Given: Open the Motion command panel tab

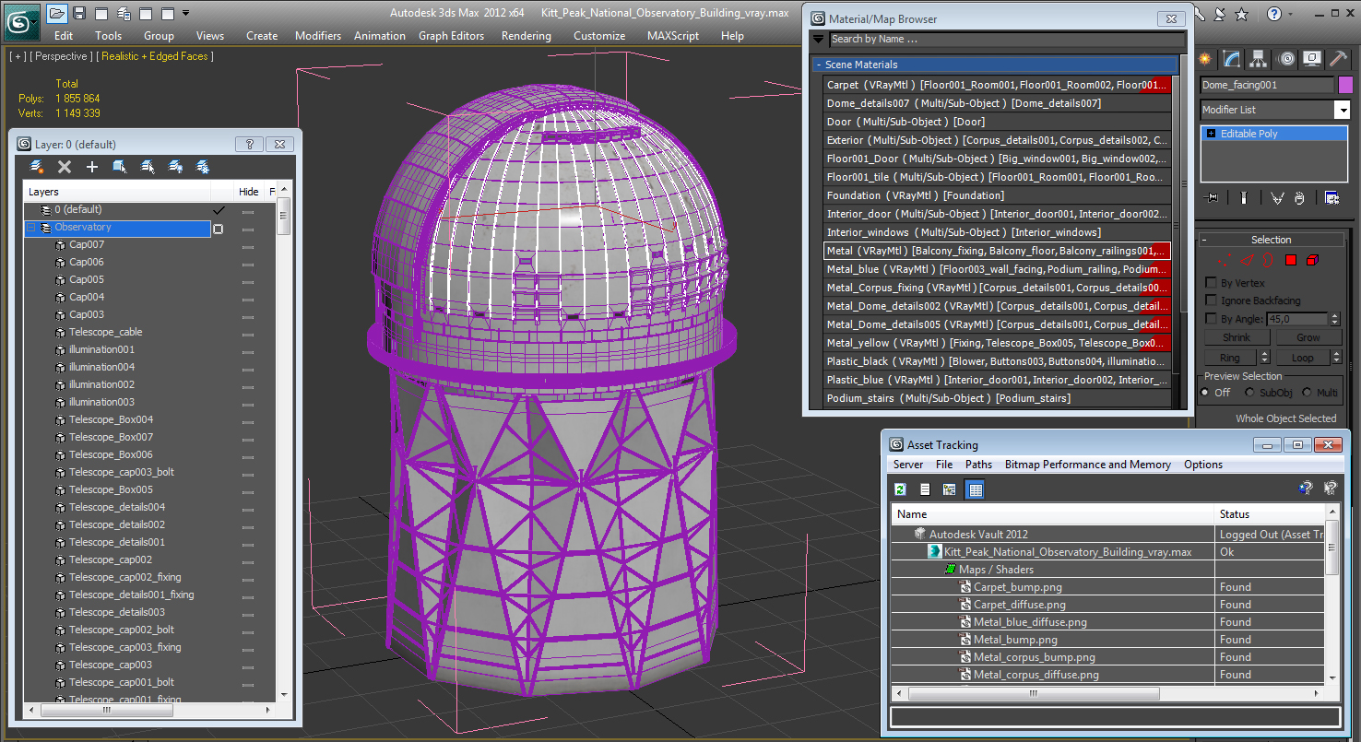Looking at the screenshot, I should coord(1286,59).
